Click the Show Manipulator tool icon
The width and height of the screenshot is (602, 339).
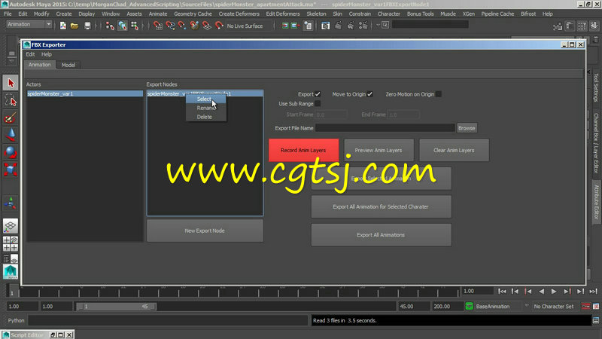click(x=11, y=203)
